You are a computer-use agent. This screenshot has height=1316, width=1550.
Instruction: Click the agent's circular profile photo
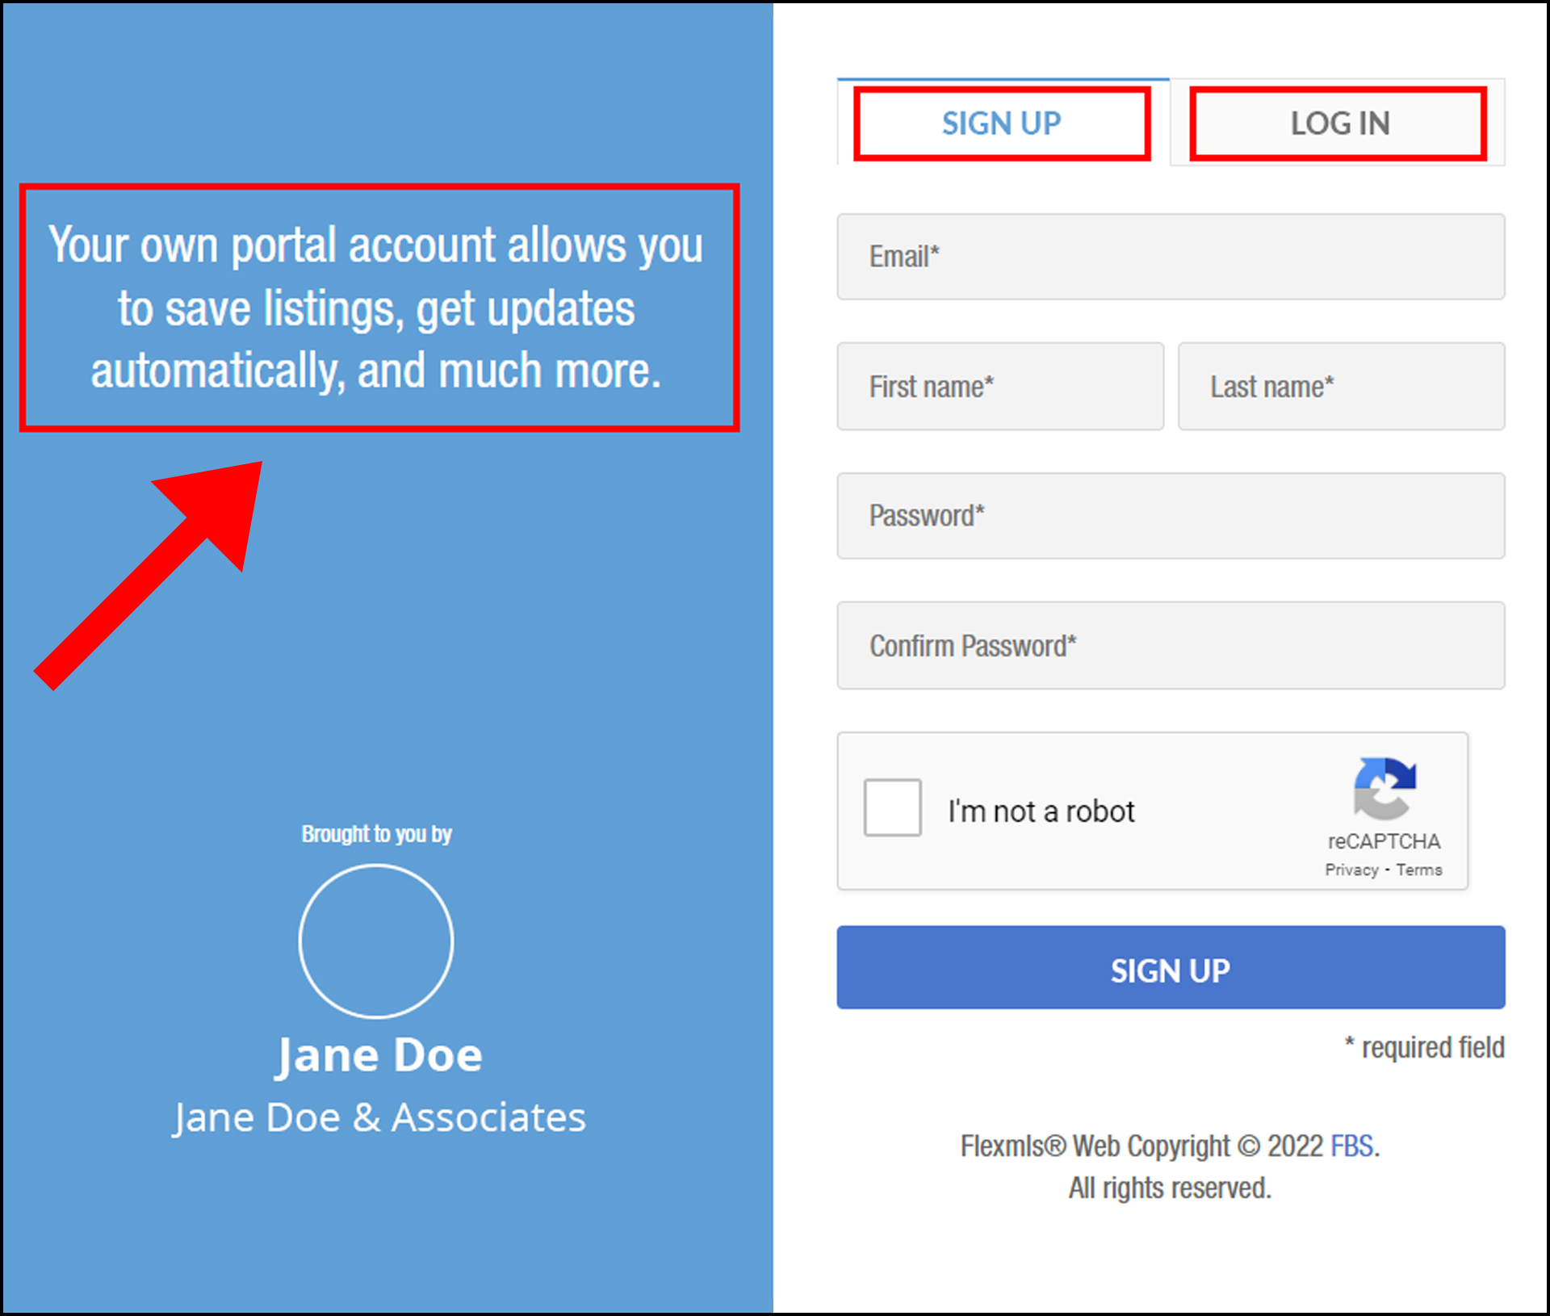click(376, 941)
